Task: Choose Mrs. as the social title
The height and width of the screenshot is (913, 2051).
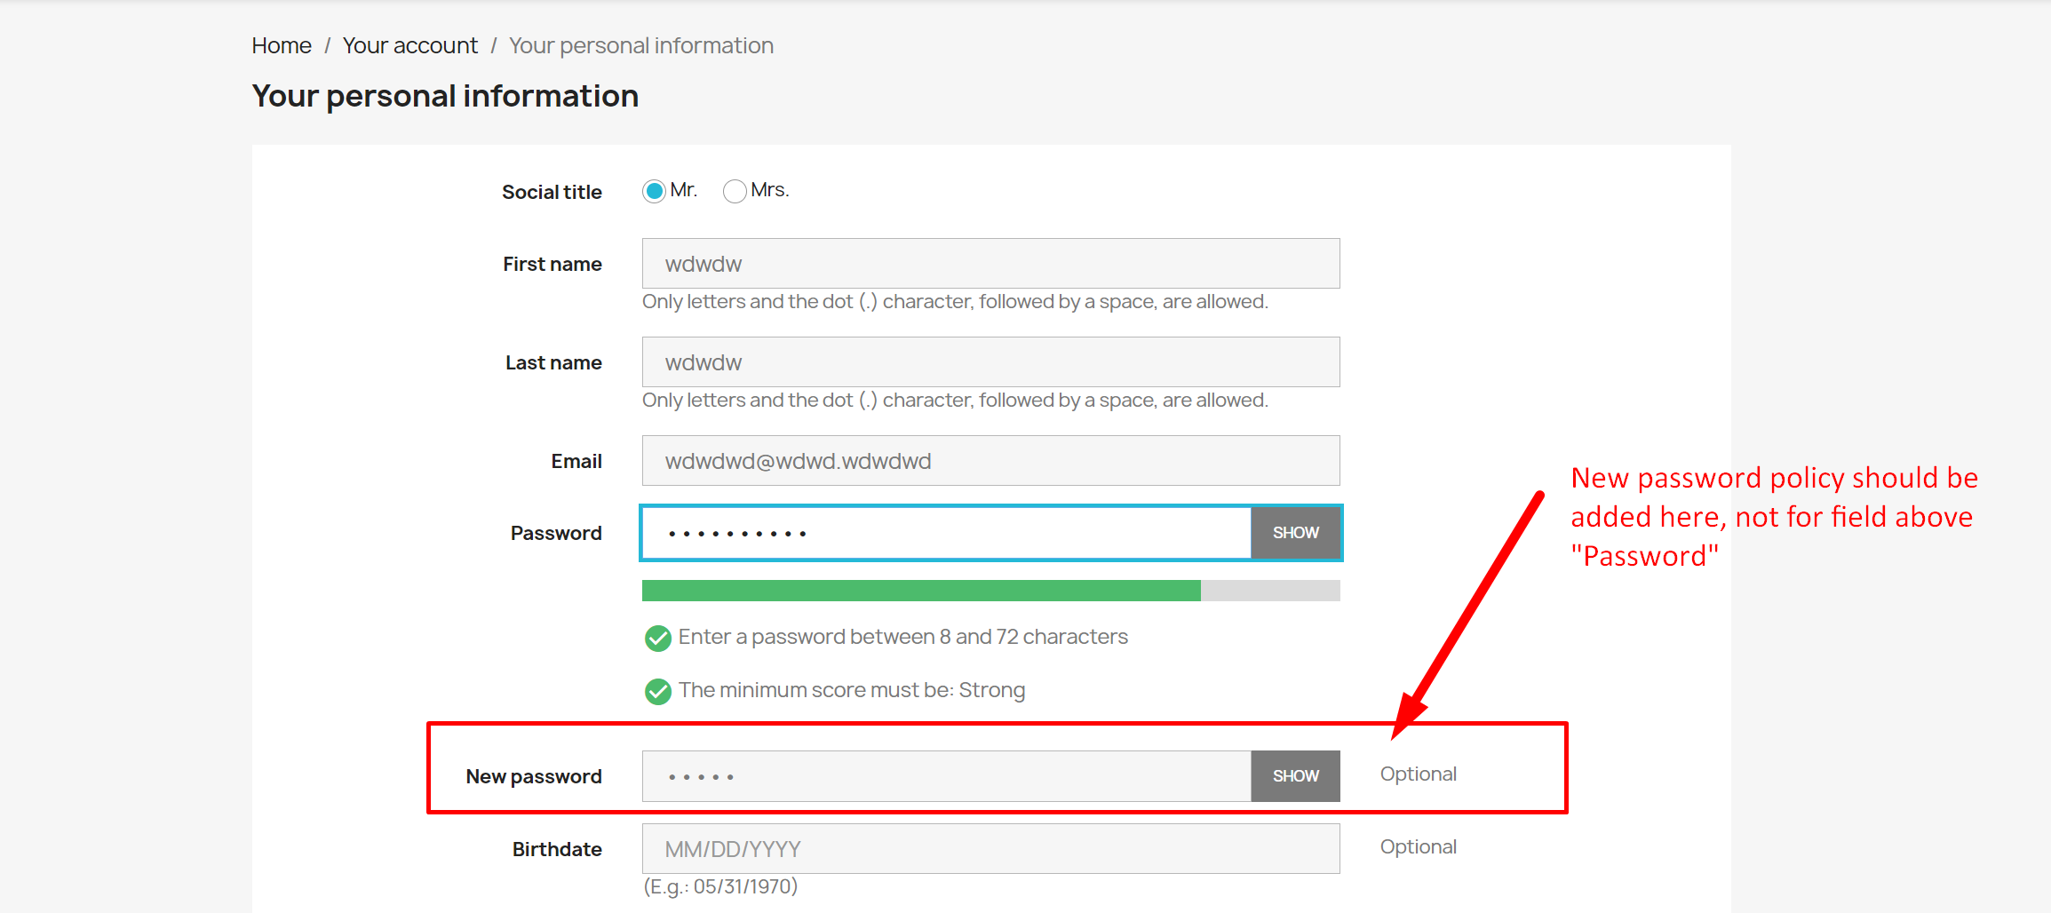Action: 734,191
